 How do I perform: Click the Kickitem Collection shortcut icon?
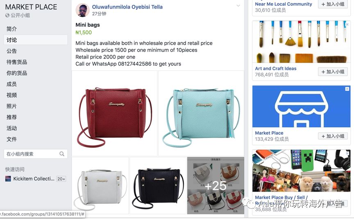click(x=8, y=178)
